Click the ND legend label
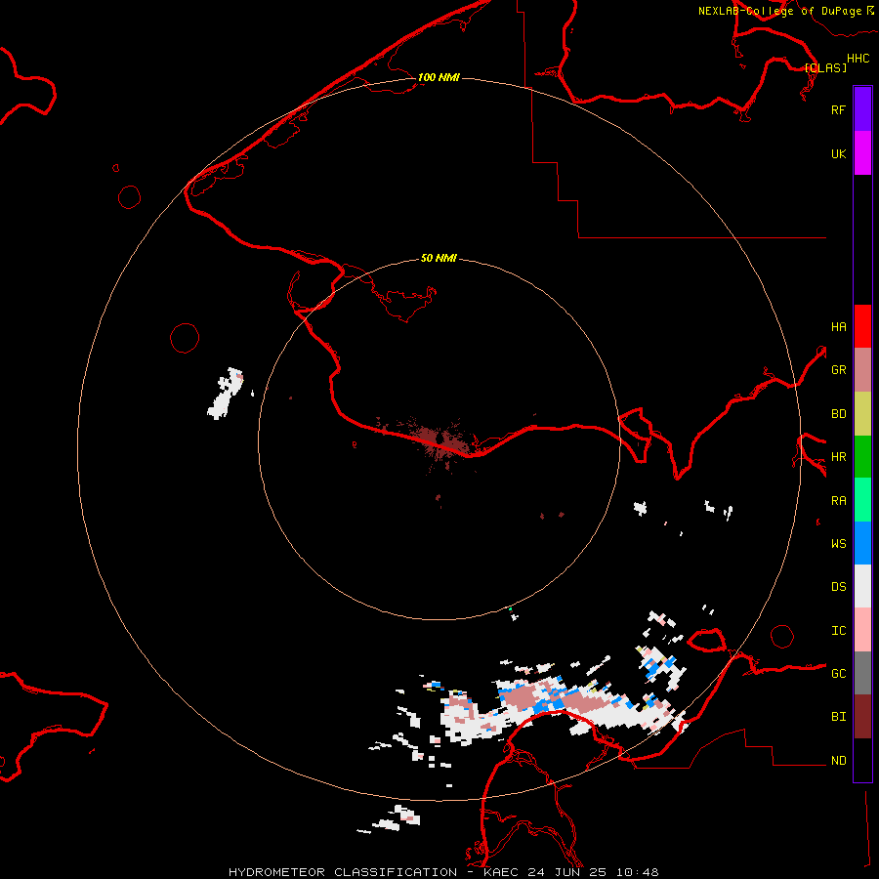Image resolution: width=879 pixels, height=879 pixels. click(838, 761)
